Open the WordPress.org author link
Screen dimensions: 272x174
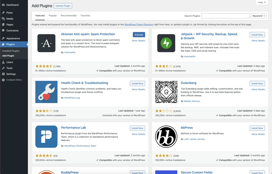[x=72, y=98]
